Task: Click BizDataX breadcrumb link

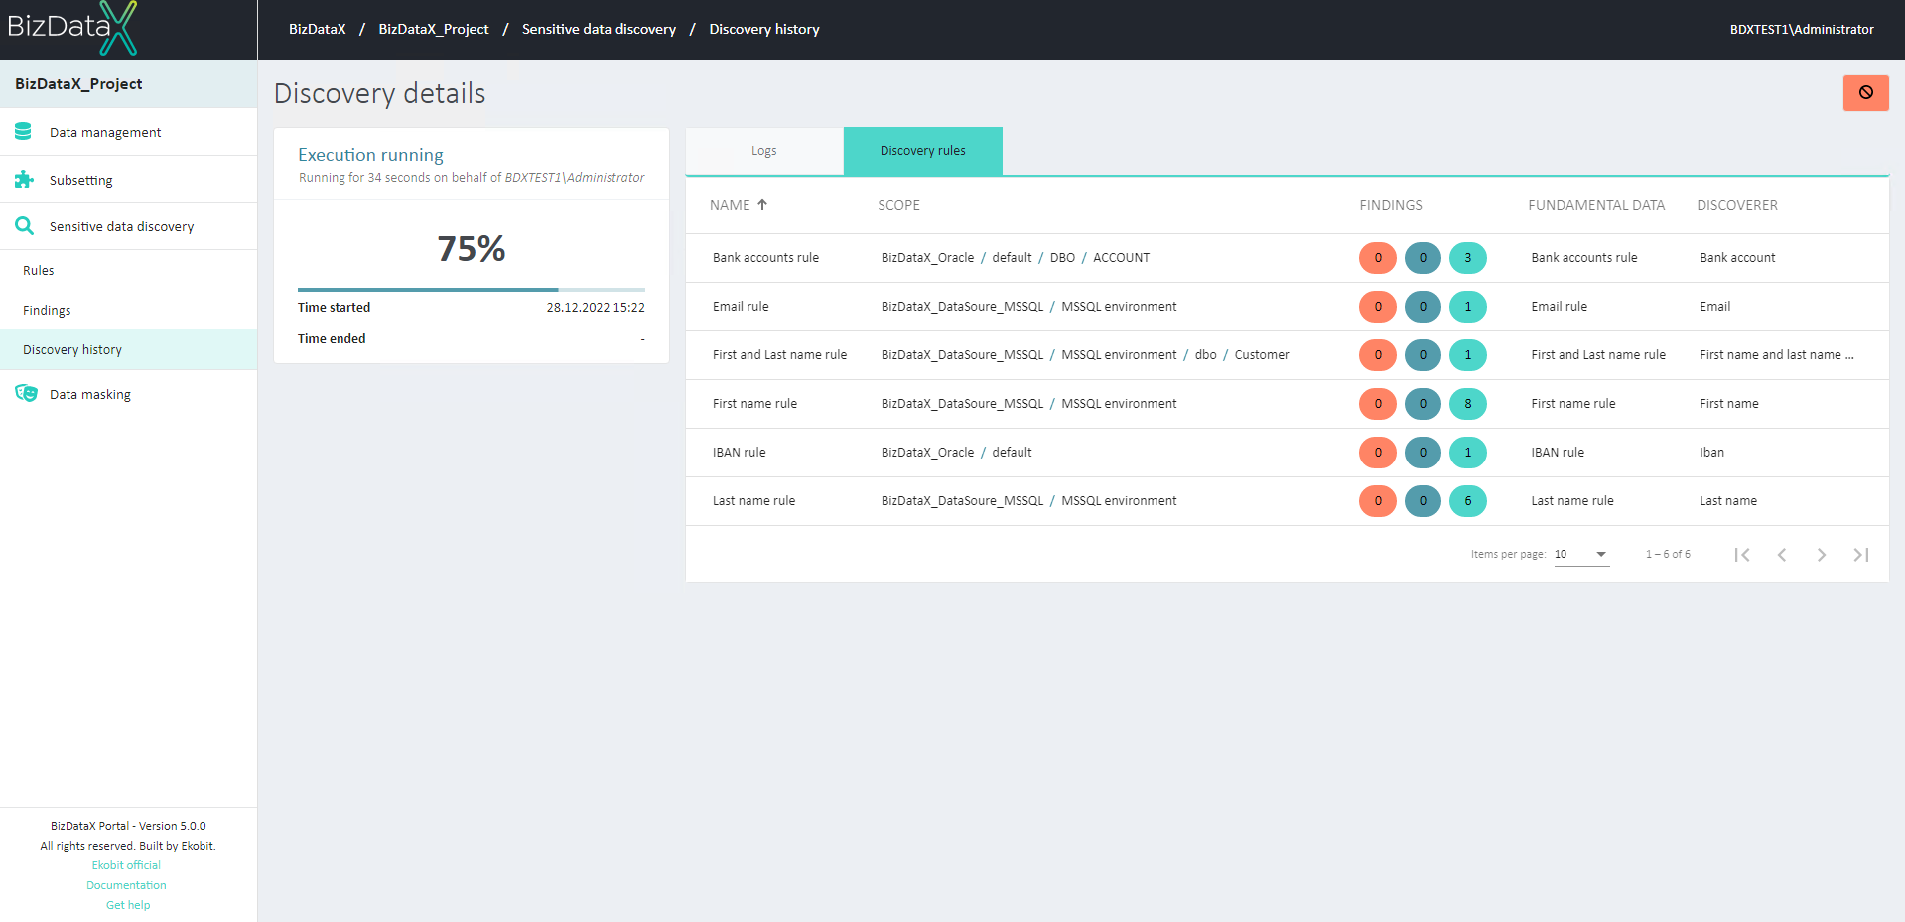Action: [x=317, y=29]
